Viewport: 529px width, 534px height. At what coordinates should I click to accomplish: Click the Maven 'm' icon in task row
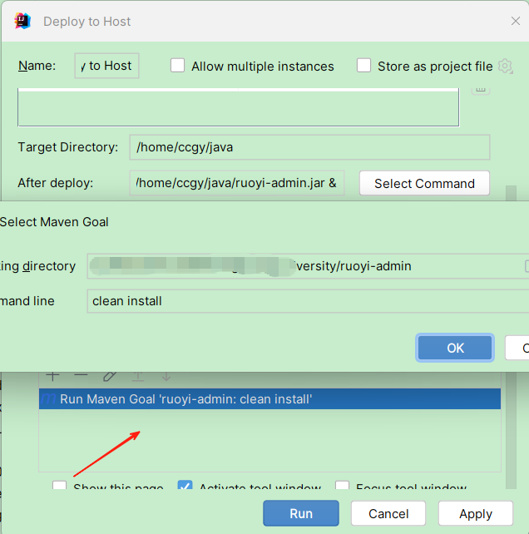point(48,398)
